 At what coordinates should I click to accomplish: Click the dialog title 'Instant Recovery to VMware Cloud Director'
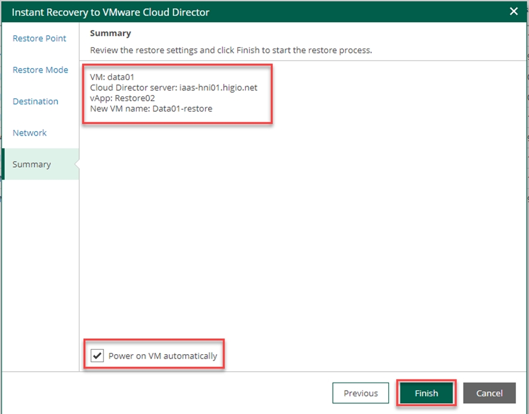110,12
